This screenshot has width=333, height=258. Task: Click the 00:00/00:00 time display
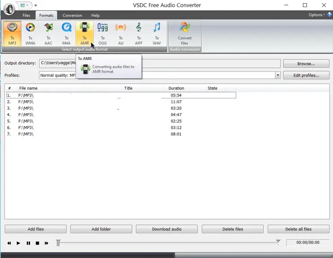pos(308,242)
